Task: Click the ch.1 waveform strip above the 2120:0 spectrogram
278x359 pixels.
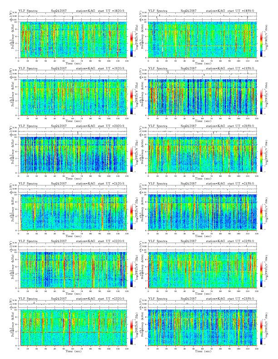Action: tap(73, 189)
